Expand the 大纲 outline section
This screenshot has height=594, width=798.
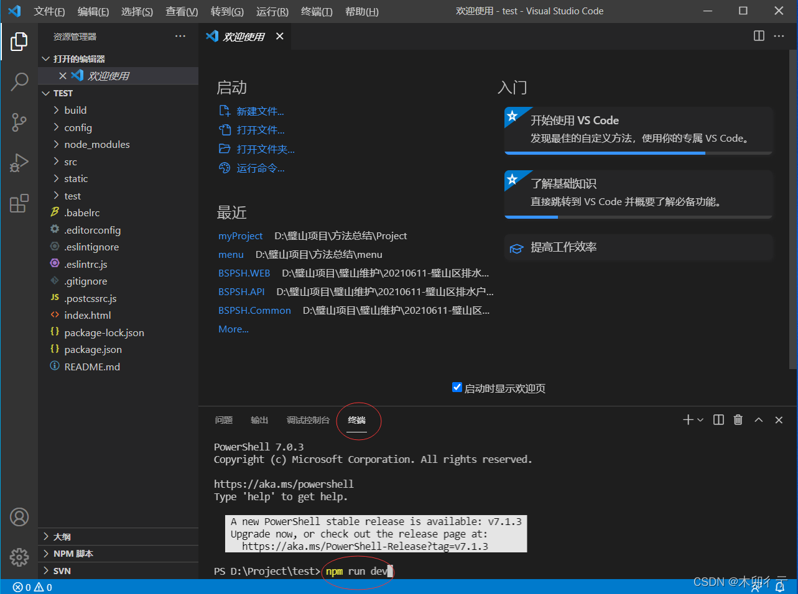pos(118,537)
